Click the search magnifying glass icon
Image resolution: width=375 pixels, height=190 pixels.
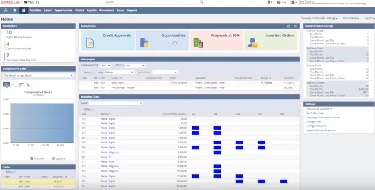coord(201,2)
